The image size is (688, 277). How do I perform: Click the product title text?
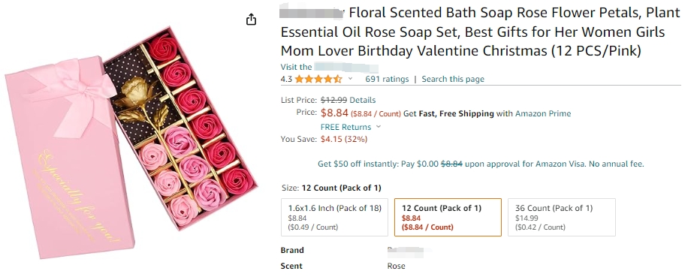click(x=480, y=32)
